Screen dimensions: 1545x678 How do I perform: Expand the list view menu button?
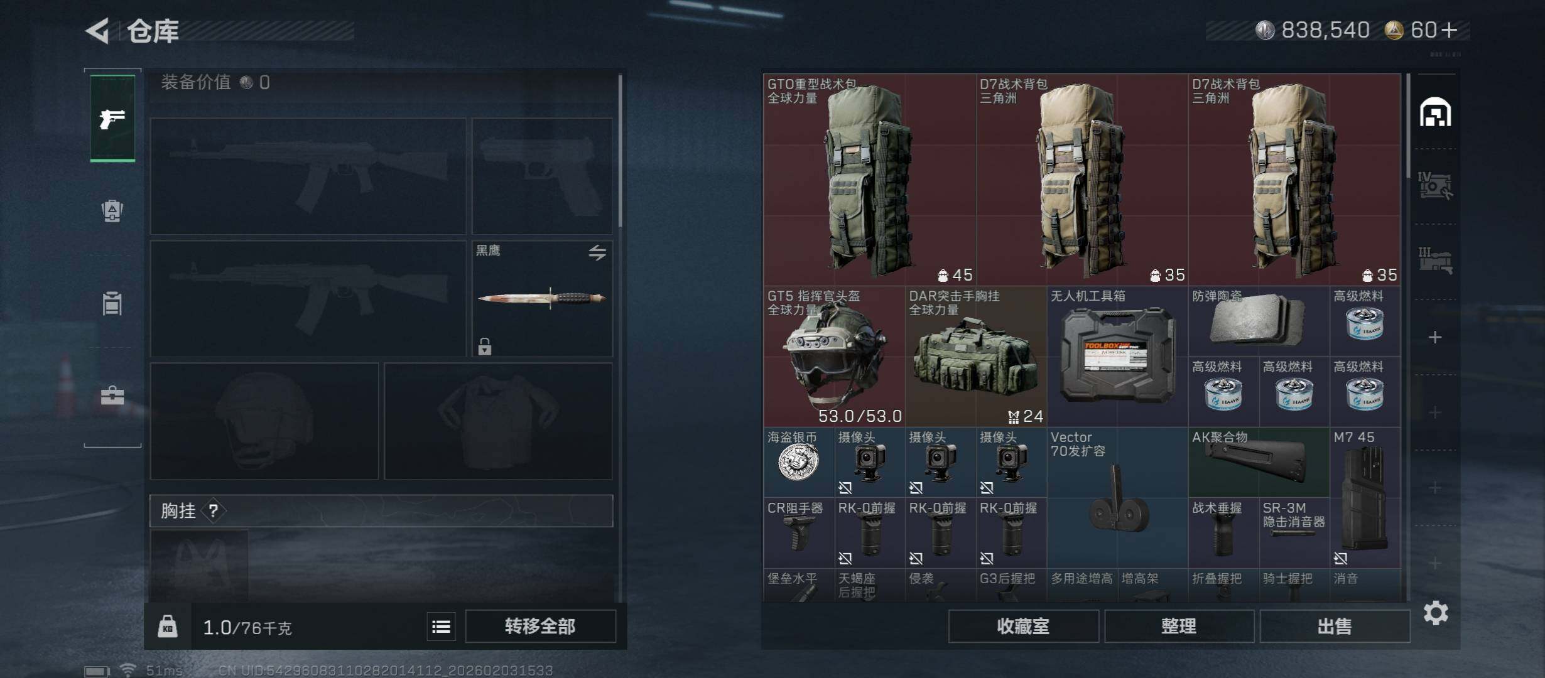(442, 627)
